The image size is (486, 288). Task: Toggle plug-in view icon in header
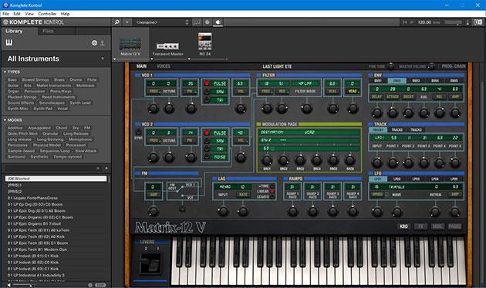pos(218,22)
